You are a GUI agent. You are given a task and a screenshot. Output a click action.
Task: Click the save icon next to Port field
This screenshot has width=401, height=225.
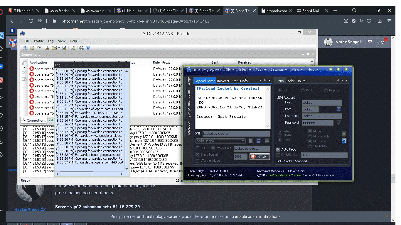pos(339,109)
